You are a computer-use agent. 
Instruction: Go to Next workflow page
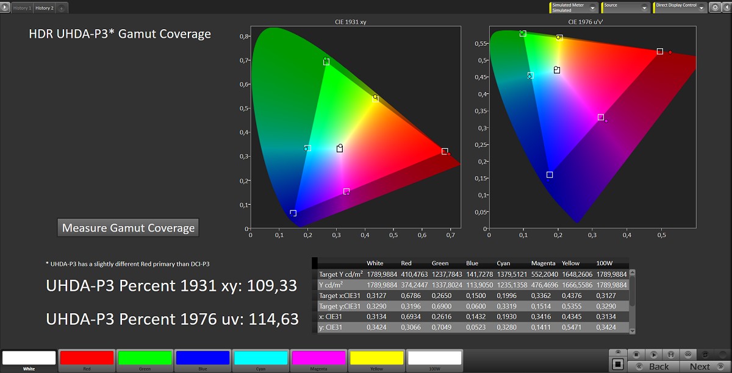(705, 366)
